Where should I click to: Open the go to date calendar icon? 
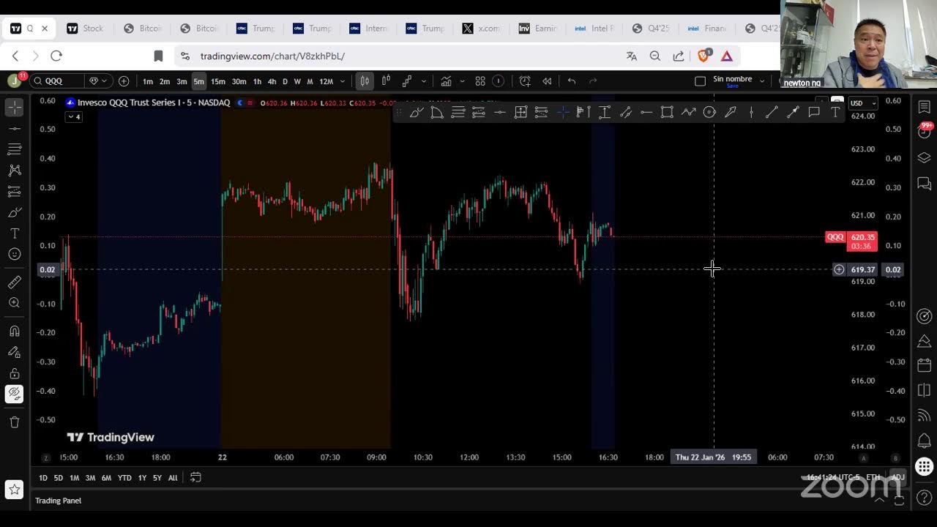coord(195,477)
